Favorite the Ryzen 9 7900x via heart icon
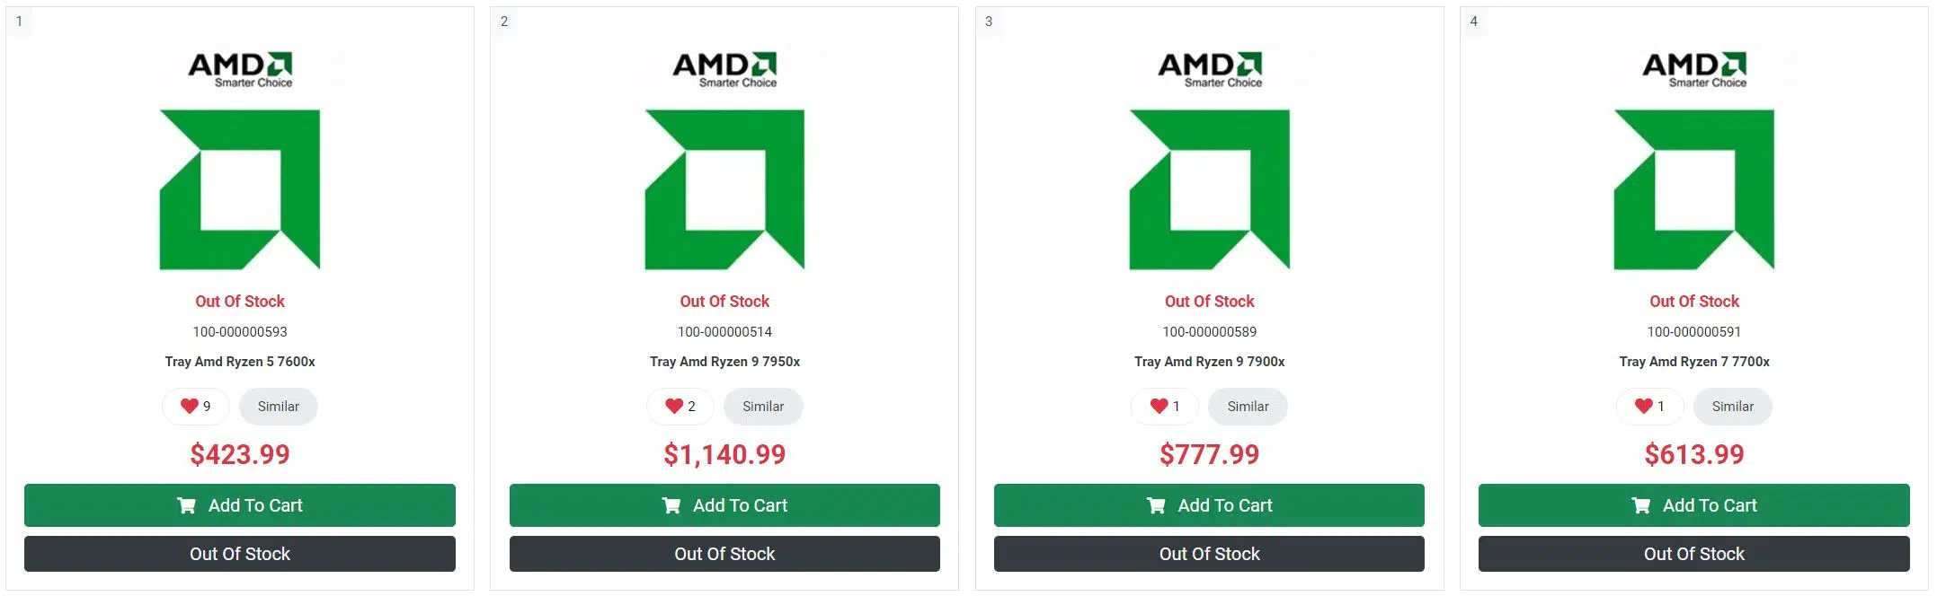The width and height of the screenshot is (1937, 596). point(1165,407)
